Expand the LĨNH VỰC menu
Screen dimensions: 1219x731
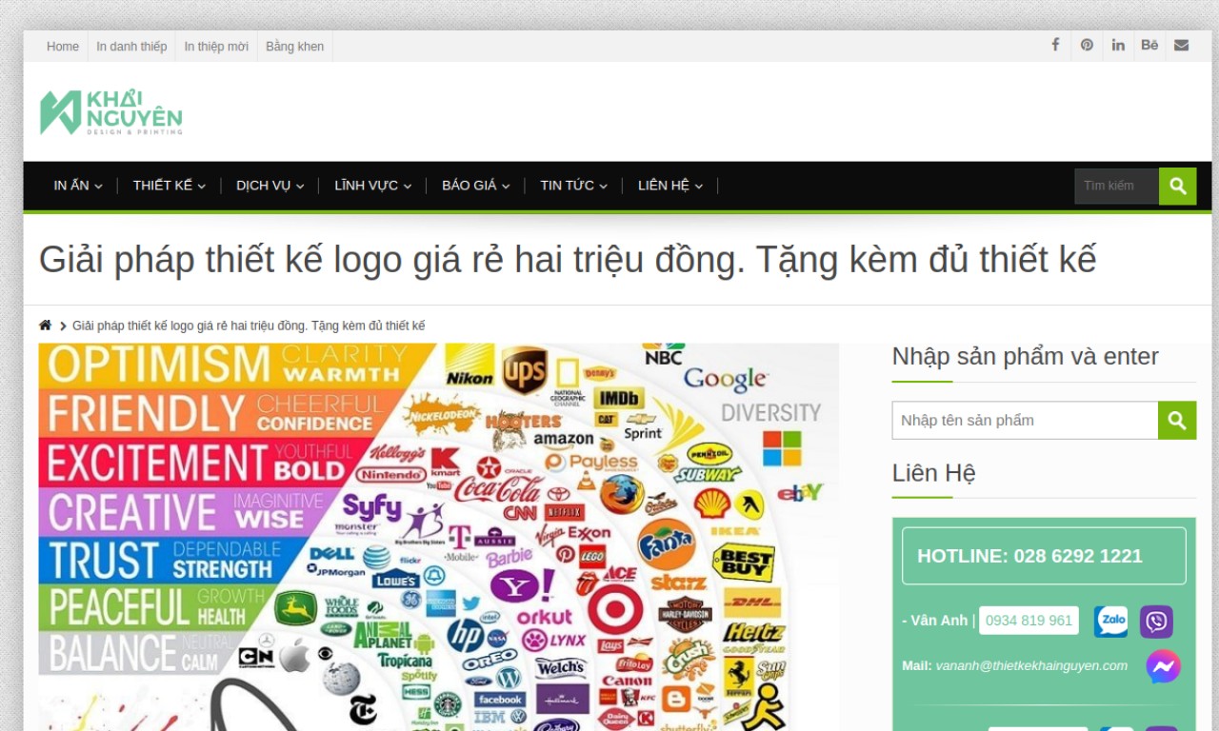click(x=373, y=186)
